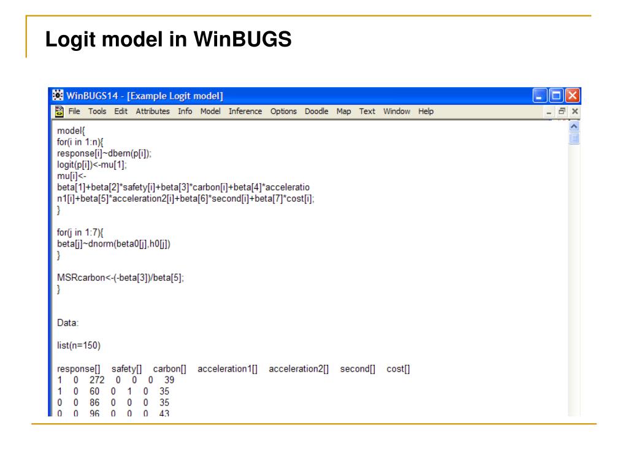Close the inner Example Logit model document
Image resolution: width=628 pixels, height=471 pixels.
(575, 112)
